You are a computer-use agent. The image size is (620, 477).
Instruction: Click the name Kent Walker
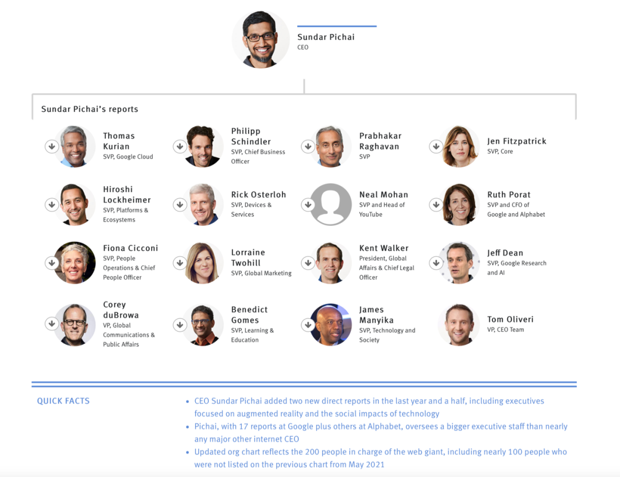(383, 248)
